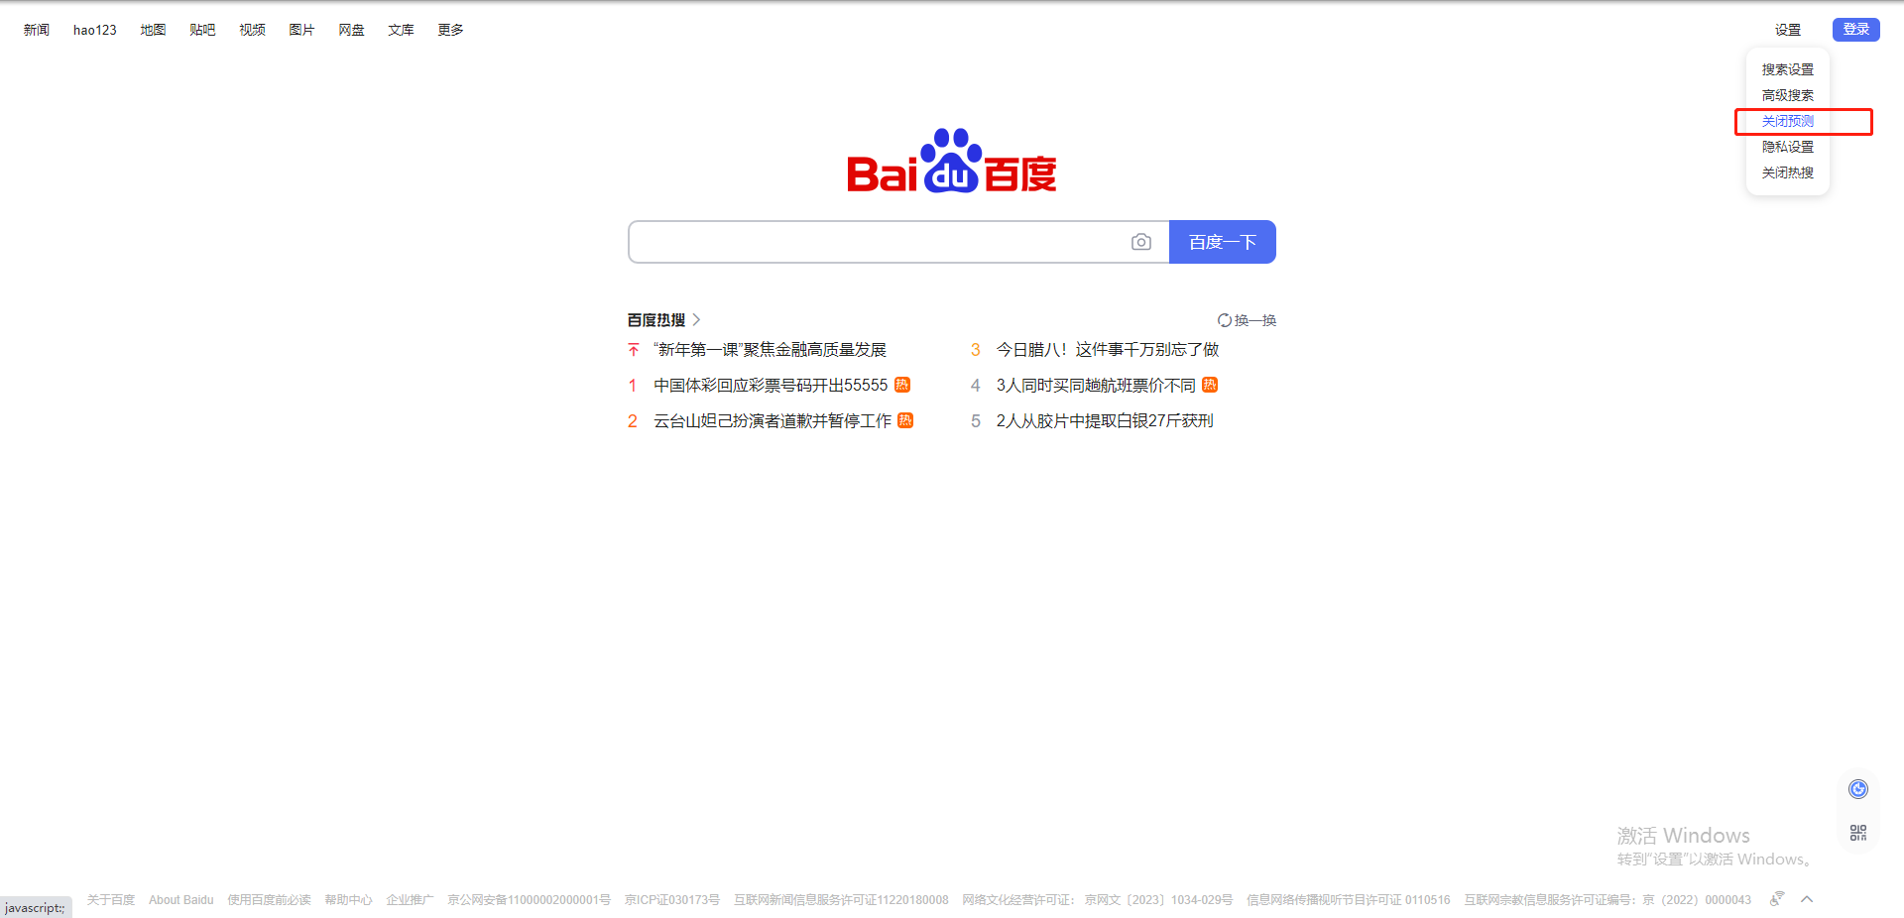Go to 图片 in the top bar
This screenshot has width=1904, height=918.
click(x=302, y=30)
